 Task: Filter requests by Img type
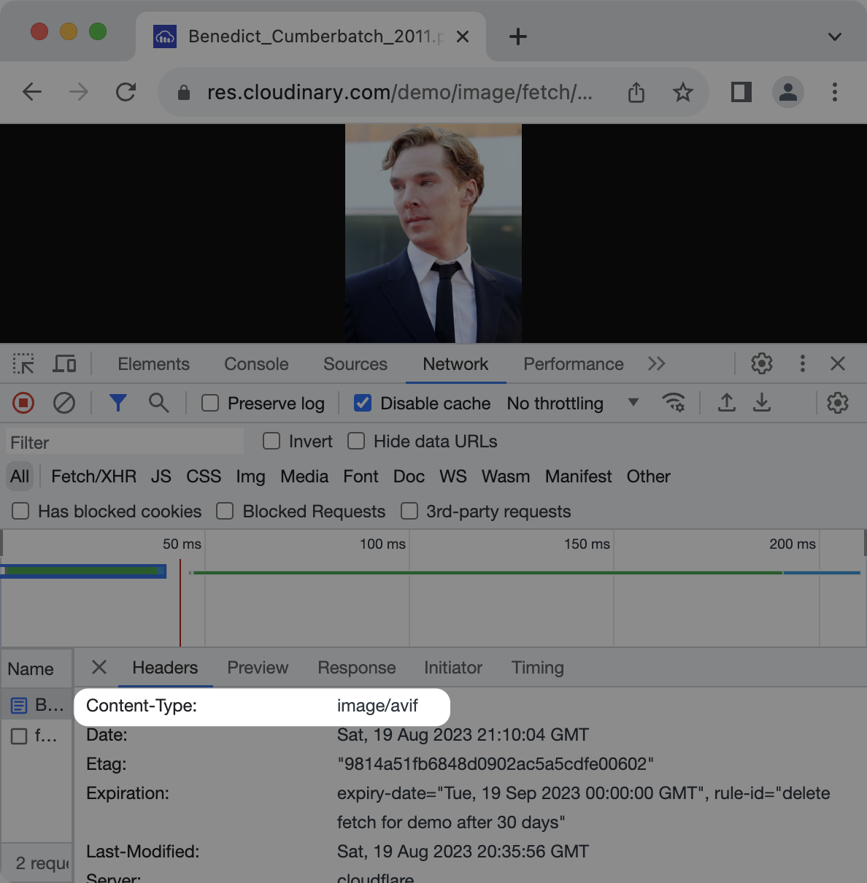pyautogui.click(x=250, y=477)
